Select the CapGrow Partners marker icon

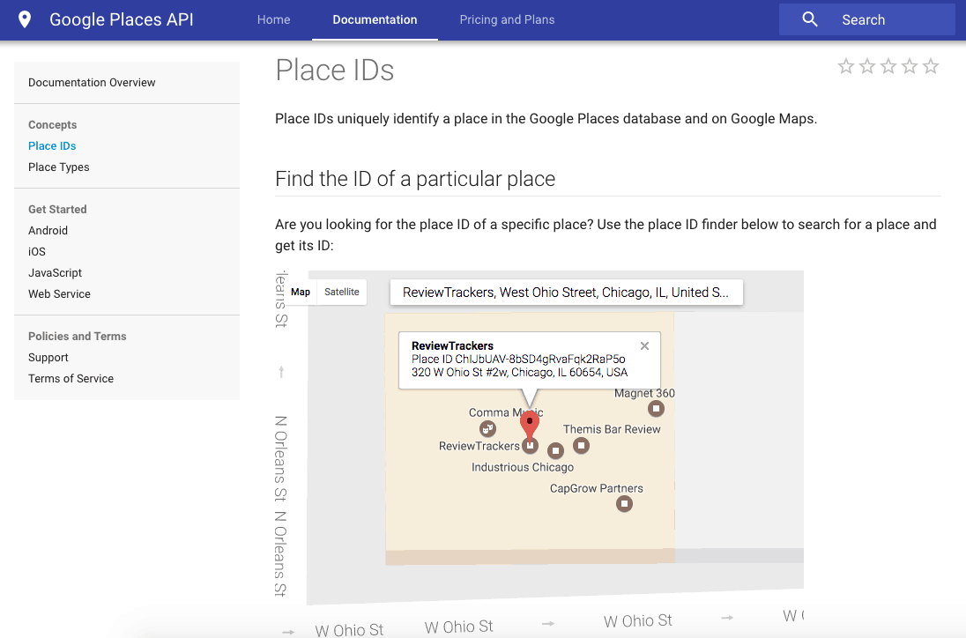coord(624,504)
